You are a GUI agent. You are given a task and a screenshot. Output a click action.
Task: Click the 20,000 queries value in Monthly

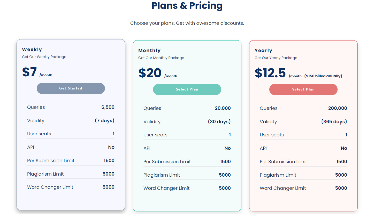(223, 108)
